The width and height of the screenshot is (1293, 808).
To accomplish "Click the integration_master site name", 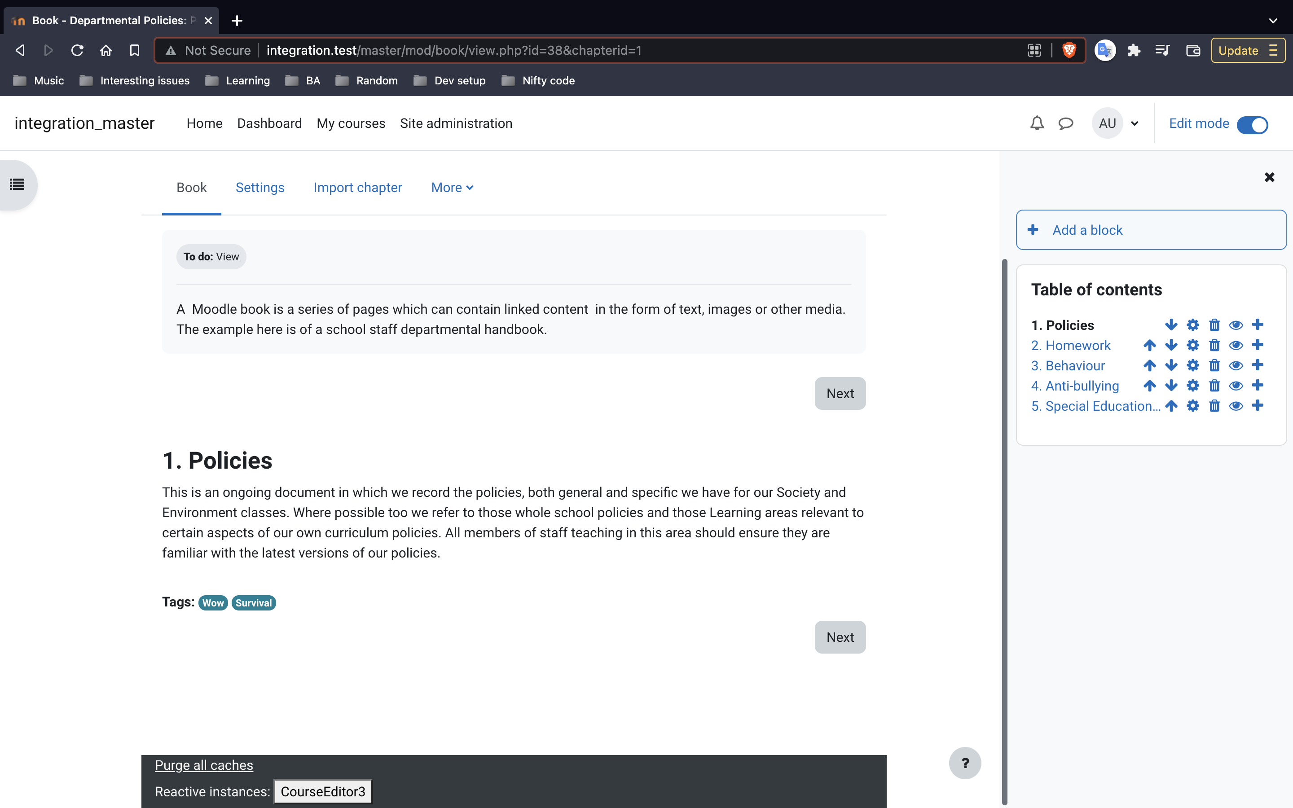I will pyautogui.click(x=84, y=123).
